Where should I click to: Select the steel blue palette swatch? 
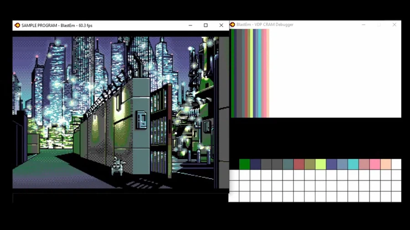pyautogui.click(x=342, y=164)
